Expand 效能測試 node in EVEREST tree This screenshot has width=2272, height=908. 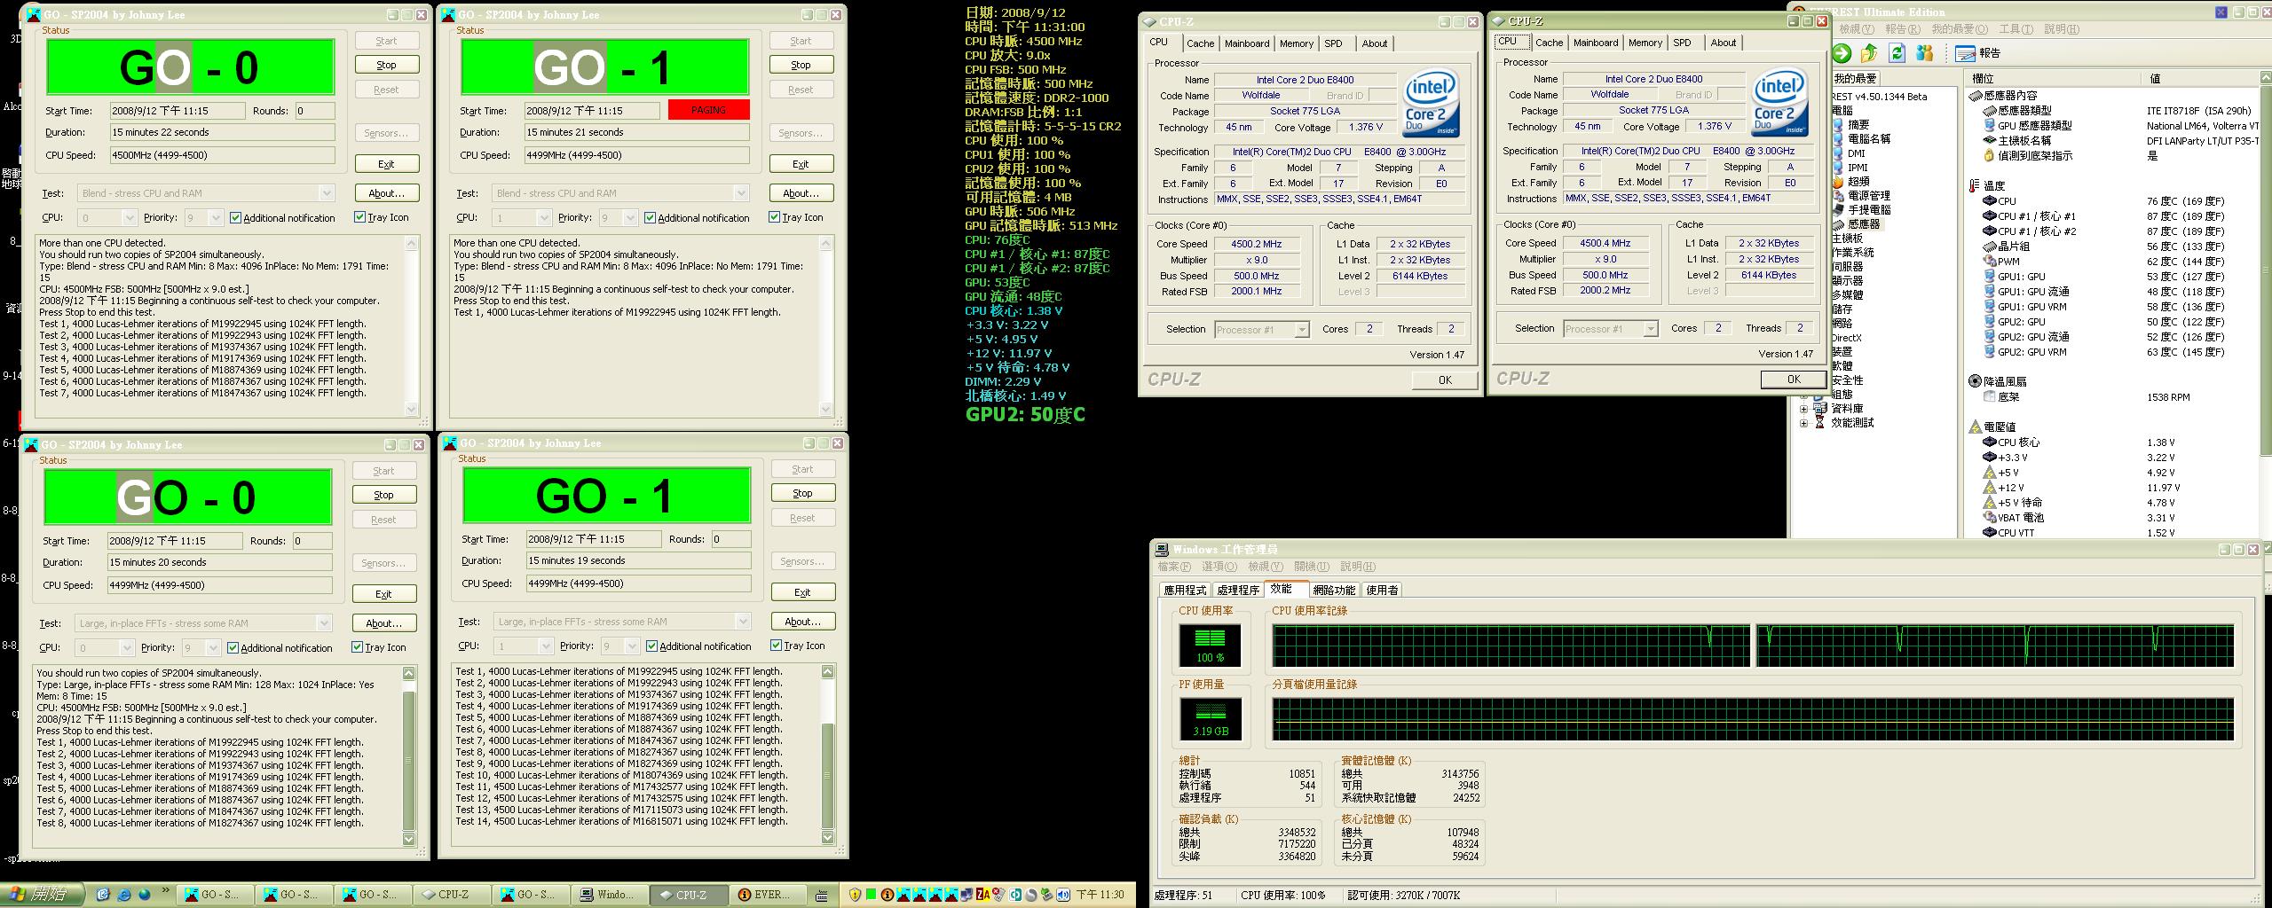[x=1803, y=423]
